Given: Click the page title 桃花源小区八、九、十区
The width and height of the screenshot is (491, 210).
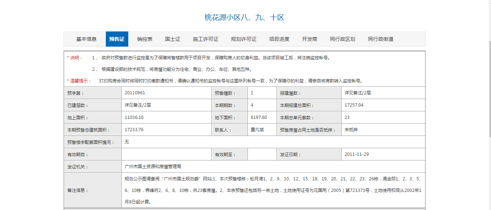Looking at the screenshot, I should pyautogui.click(x=244, y=17).
